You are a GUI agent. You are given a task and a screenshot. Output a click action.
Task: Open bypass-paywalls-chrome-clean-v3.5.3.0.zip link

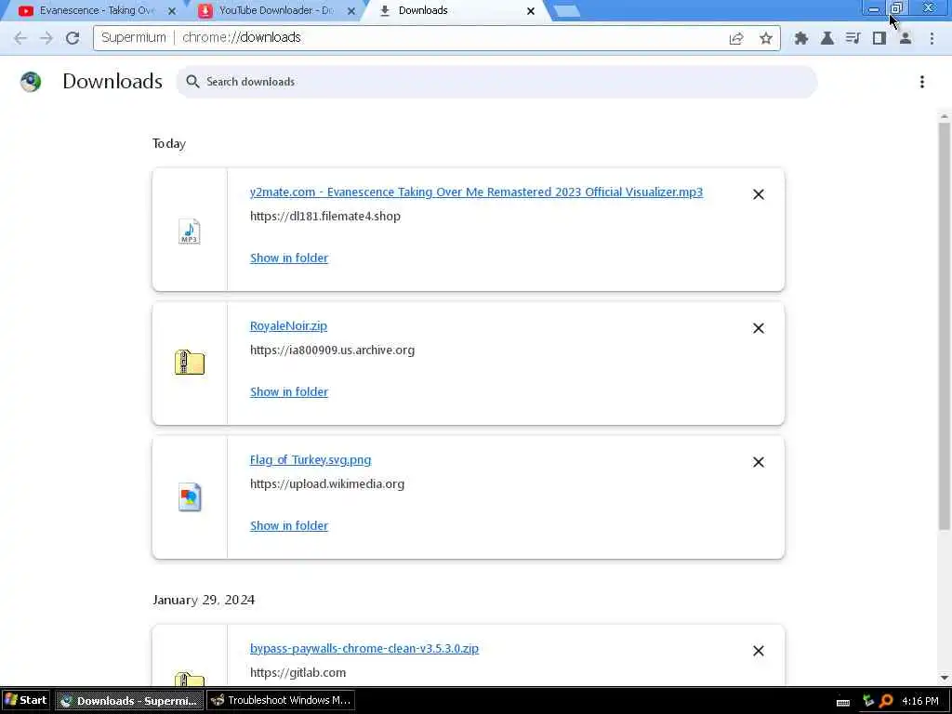(364, 648)
